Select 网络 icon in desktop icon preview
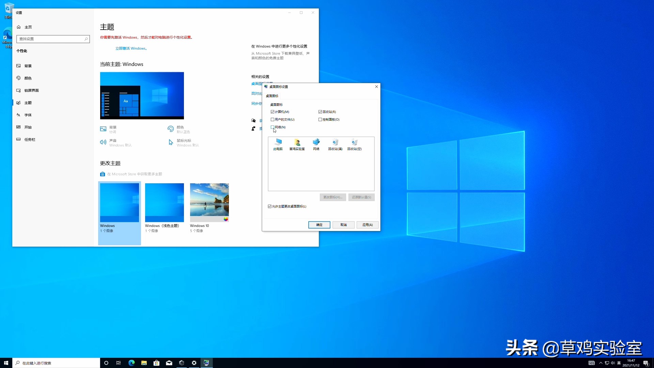This screenshot has height=368, width=654. tap(316, 143)
